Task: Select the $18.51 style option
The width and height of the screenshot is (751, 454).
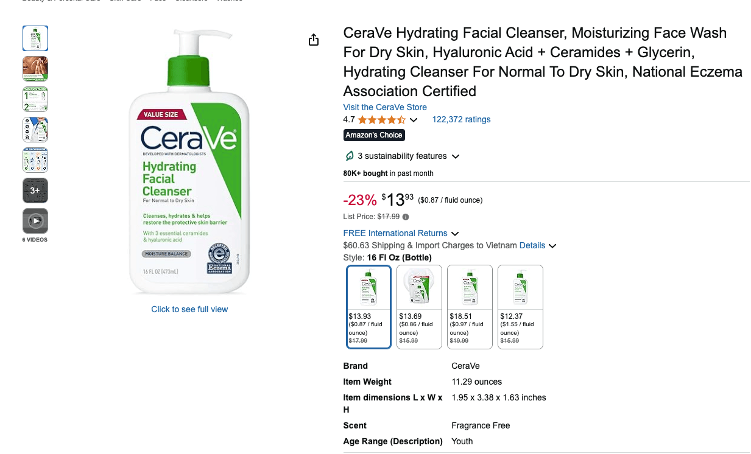Action: coord(470,307)
